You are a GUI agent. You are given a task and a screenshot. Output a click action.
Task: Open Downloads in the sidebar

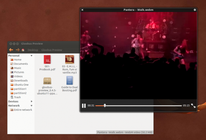(21, 81)
